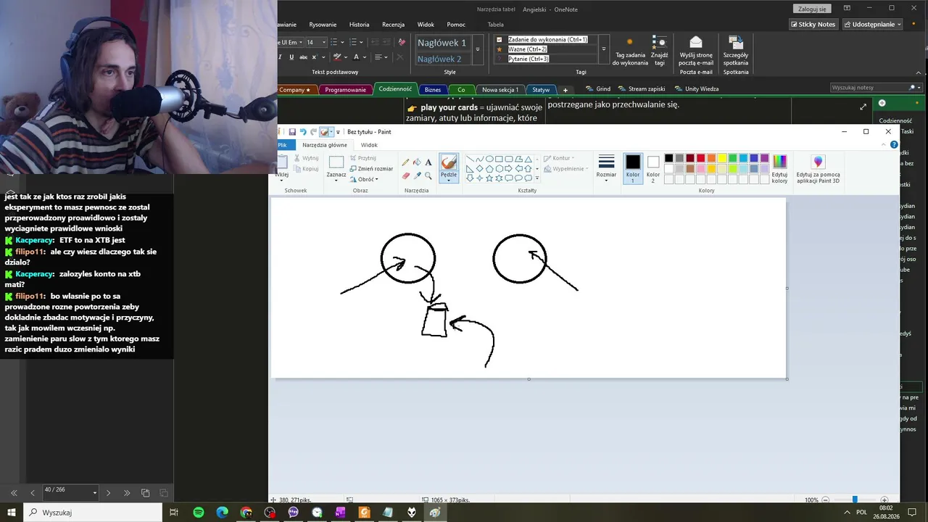The image size is (928, 522).
Task: Click Windows Start button
Action: 12,513
